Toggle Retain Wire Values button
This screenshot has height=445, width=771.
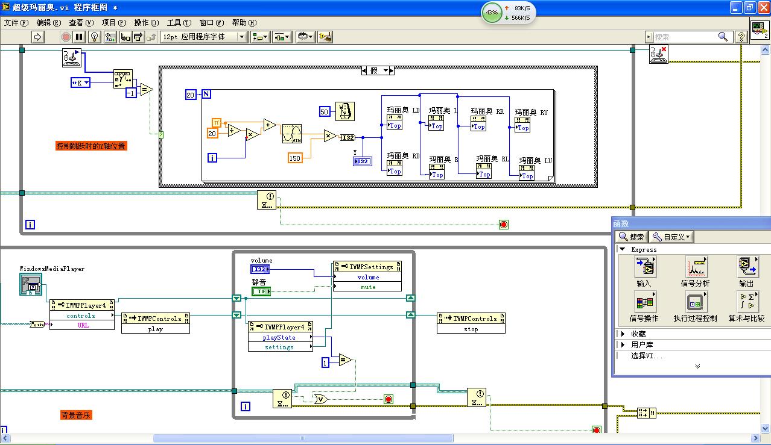click(x=110, y=37)
